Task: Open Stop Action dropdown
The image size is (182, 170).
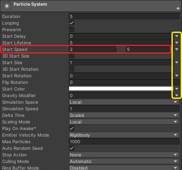Action: 124,155
